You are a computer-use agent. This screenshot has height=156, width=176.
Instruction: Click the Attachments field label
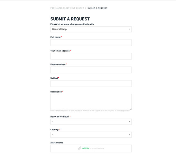(57, 143)
